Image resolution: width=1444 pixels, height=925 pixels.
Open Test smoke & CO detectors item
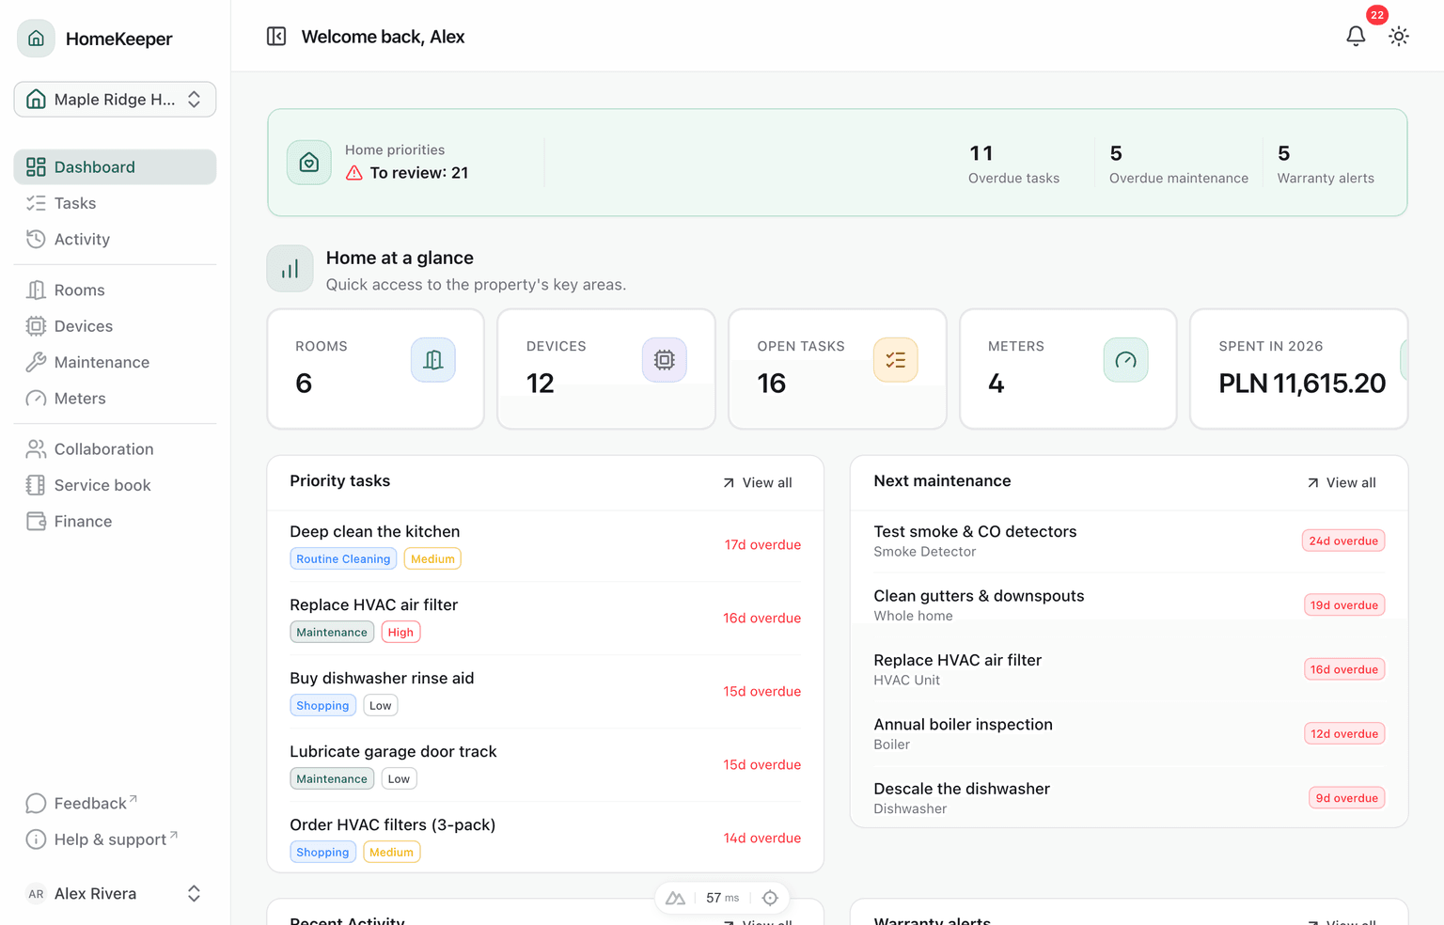click(1129, 541)
